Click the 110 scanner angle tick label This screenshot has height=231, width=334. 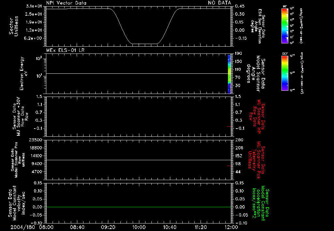click(x=238, y=69)
